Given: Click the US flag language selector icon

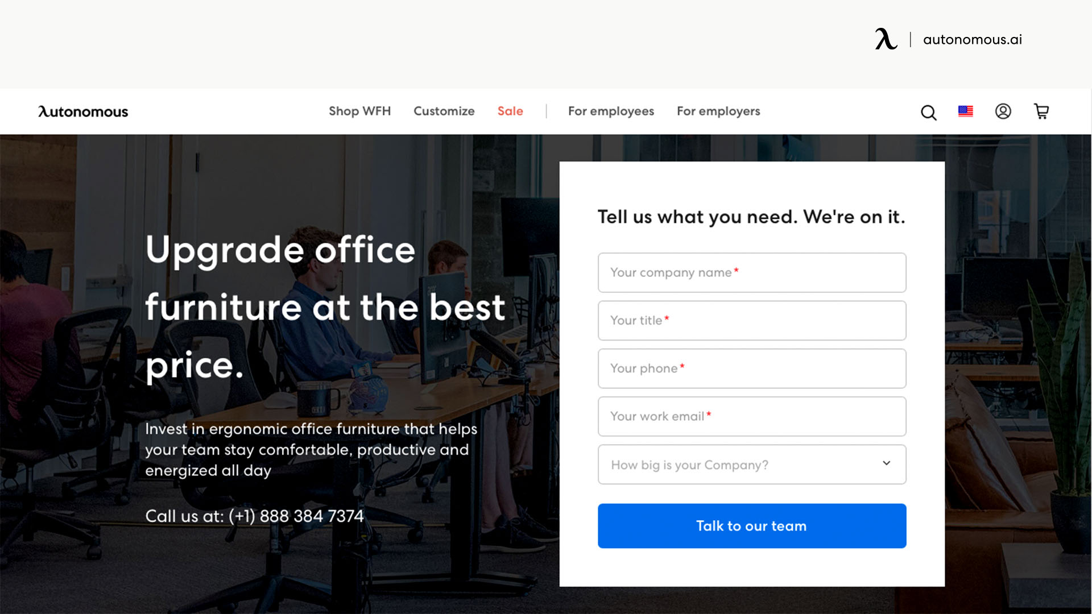Looking at the screenshot, I should [x=966, y=111].
